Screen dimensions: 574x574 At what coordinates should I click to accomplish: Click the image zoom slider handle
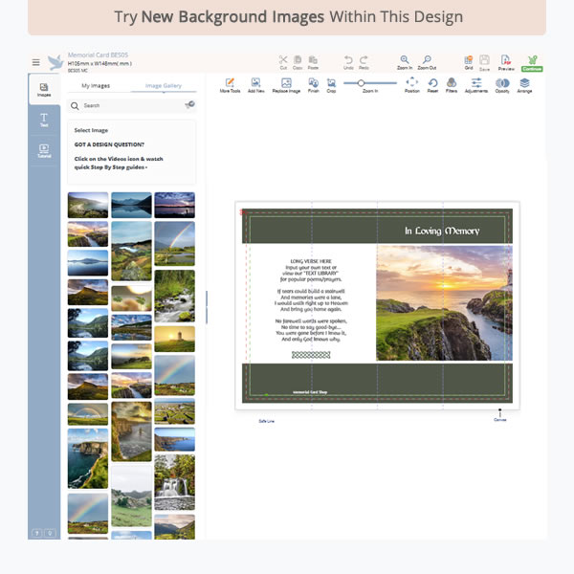click(x=362, y=83)
